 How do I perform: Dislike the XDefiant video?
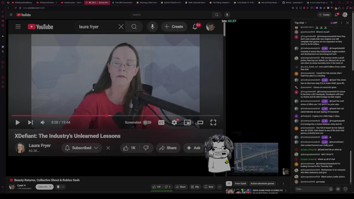coord(146,148)
